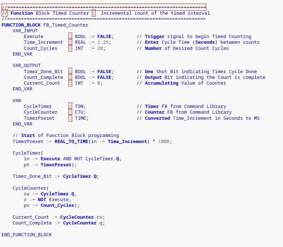Click the END_FUNCTION_BLOCK keyword
The image size is (283, 247).
27,235
